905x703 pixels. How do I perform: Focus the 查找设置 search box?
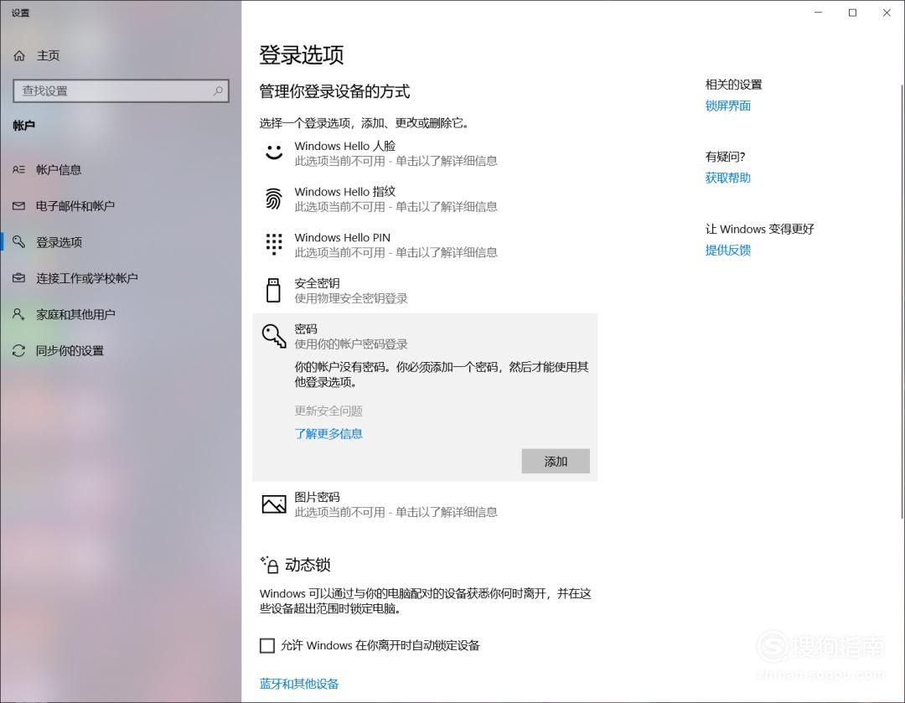[x=121, y=90]
